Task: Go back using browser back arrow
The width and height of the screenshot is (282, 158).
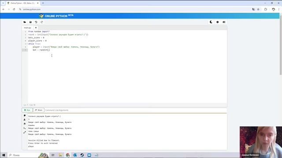Action: point(4,9)
